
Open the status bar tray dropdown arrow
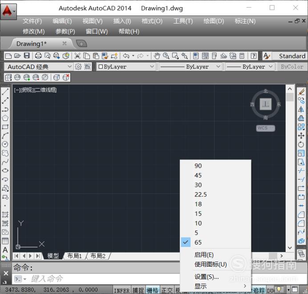tap(288, 290)
